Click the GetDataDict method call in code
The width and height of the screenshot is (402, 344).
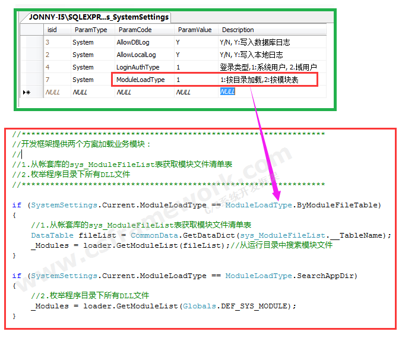click(210, 235)
